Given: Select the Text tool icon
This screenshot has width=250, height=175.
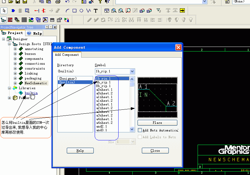Looking at the screenshot, I should 96,11.
